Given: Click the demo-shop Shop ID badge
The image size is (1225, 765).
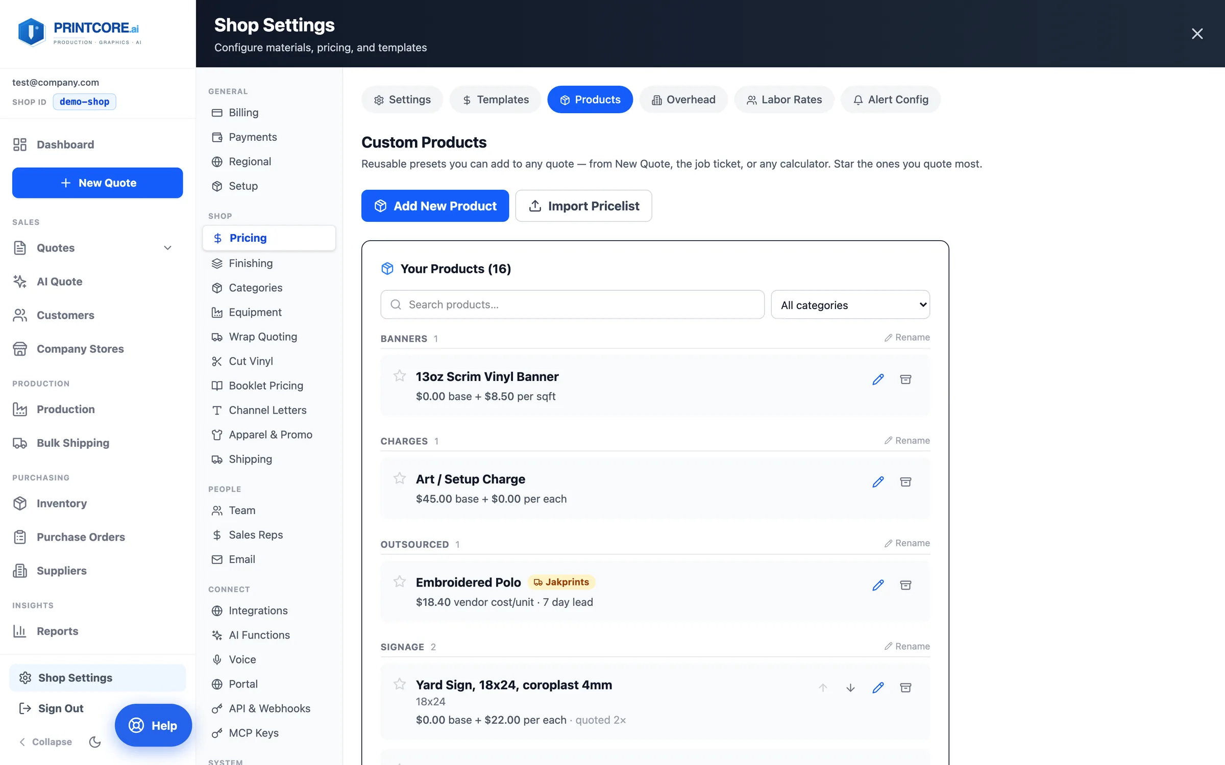Looking at the screenshot, I should coord(84,101).
